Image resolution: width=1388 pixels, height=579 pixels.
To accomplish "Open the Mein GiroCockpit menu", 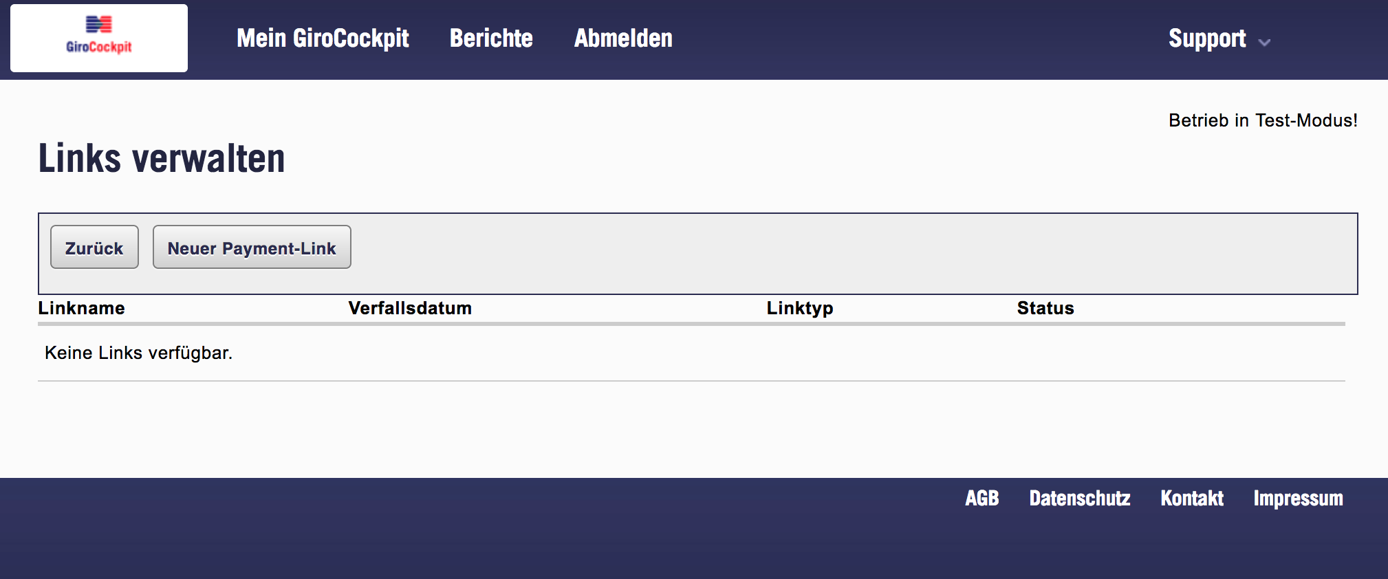I will tap(323, 39).
